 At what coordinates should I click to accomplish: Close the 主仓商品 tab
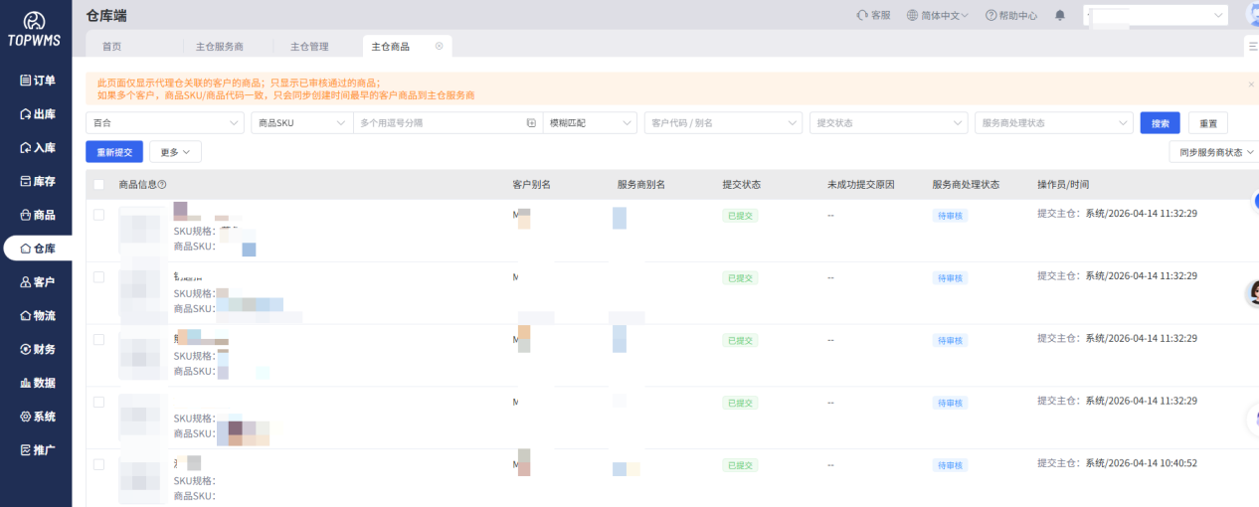pyautogui.click(x=439, y=46)
